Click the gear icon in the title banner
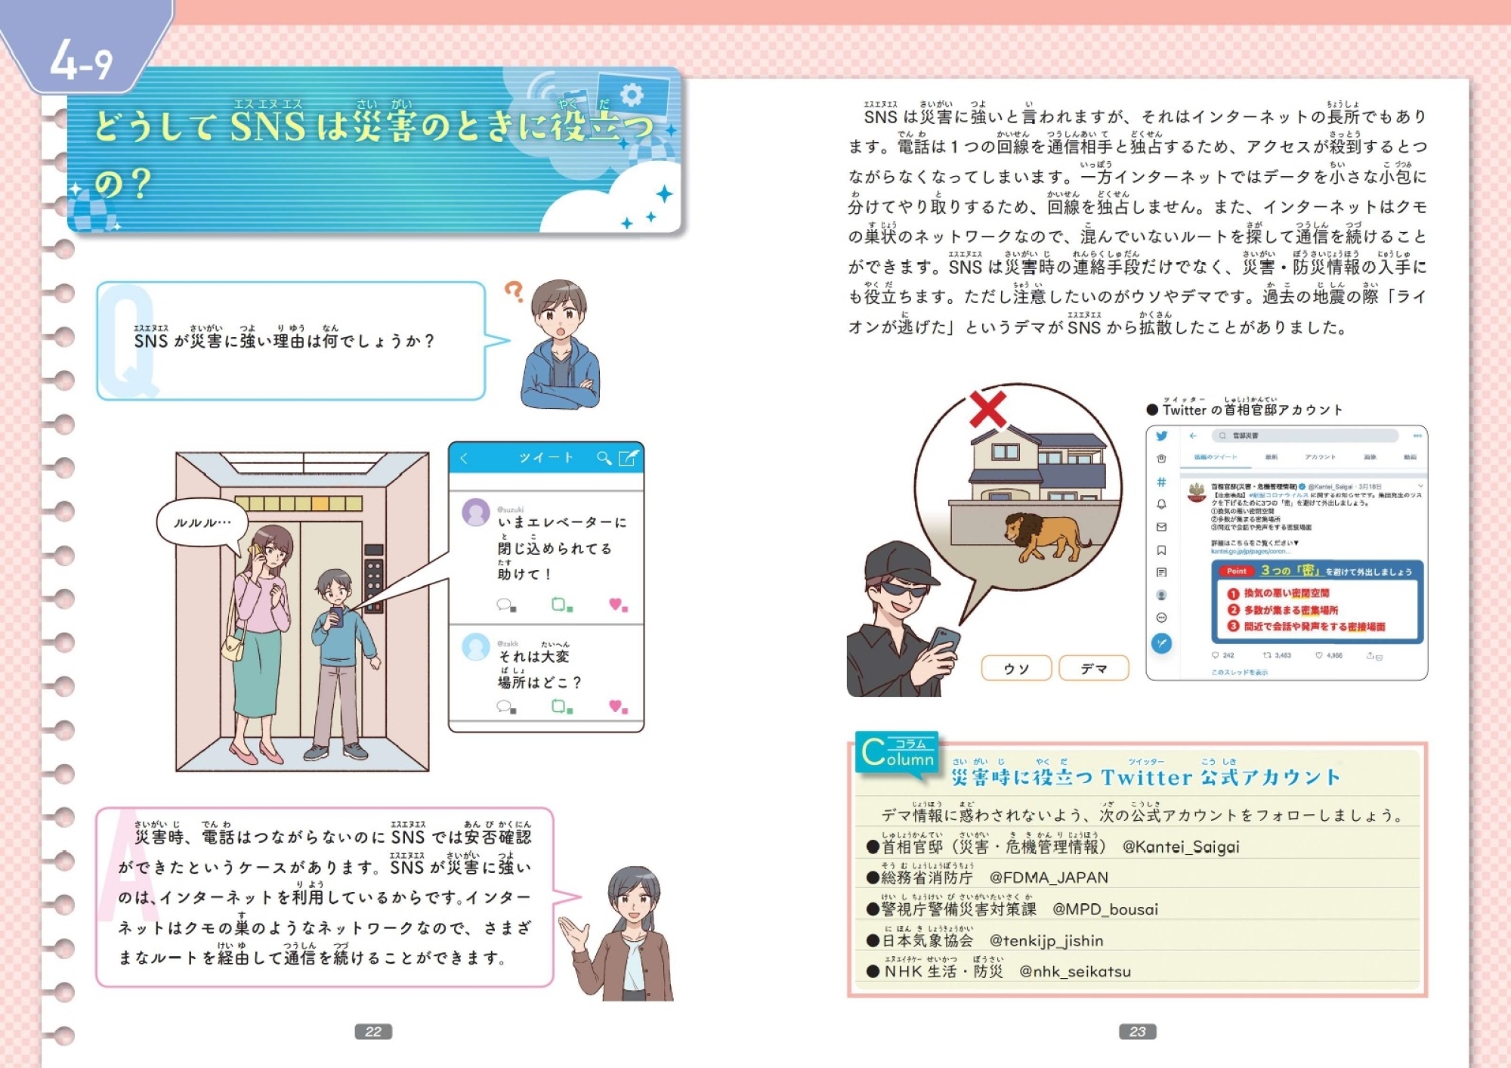Viewport: 1511px width, 1068px height. click(632, 94)
